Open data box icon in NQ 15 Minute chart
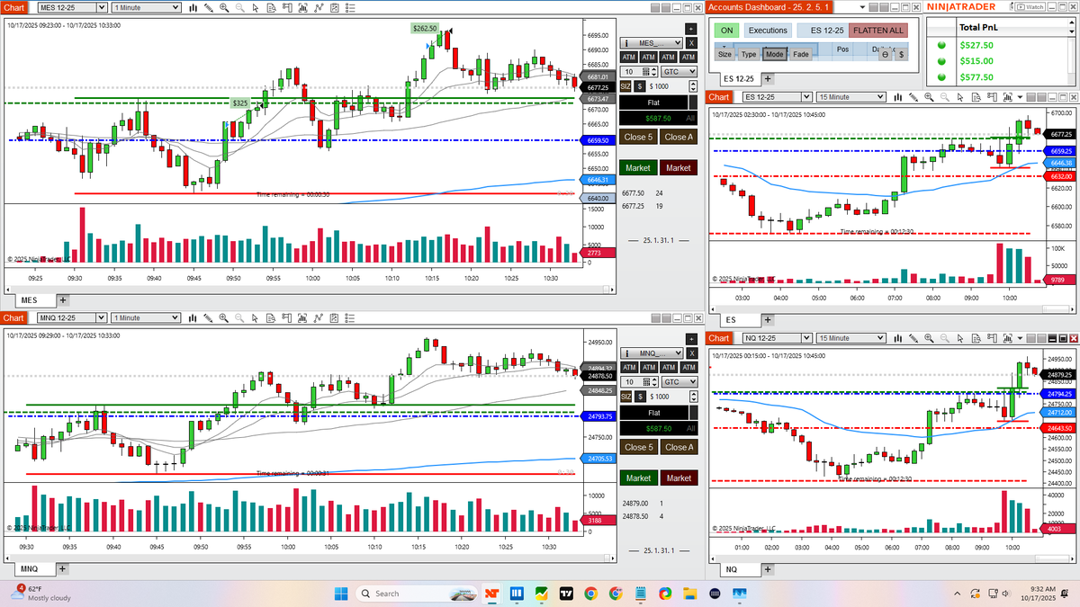The image size is (1080, 607). point(976,337)
